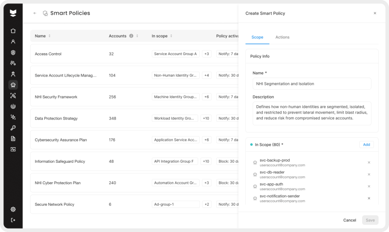Remove svc-backup-prod from scope
Image resolution: width=389 pixels, height=232 pixels.
[x=369, y=162]
